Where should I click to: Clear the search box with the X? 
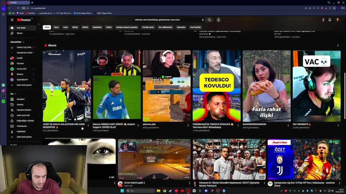click(203, 20)
